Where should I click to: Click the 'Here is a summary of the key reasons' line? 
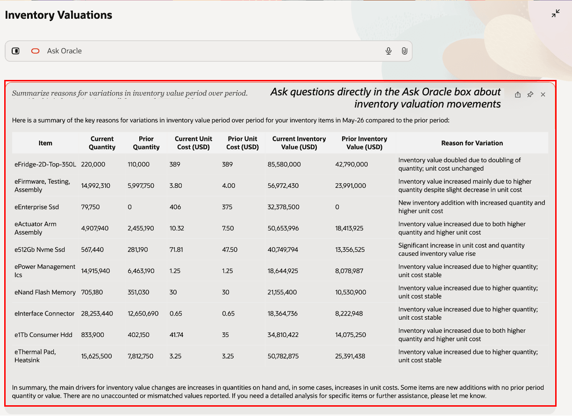coord(231,120)
